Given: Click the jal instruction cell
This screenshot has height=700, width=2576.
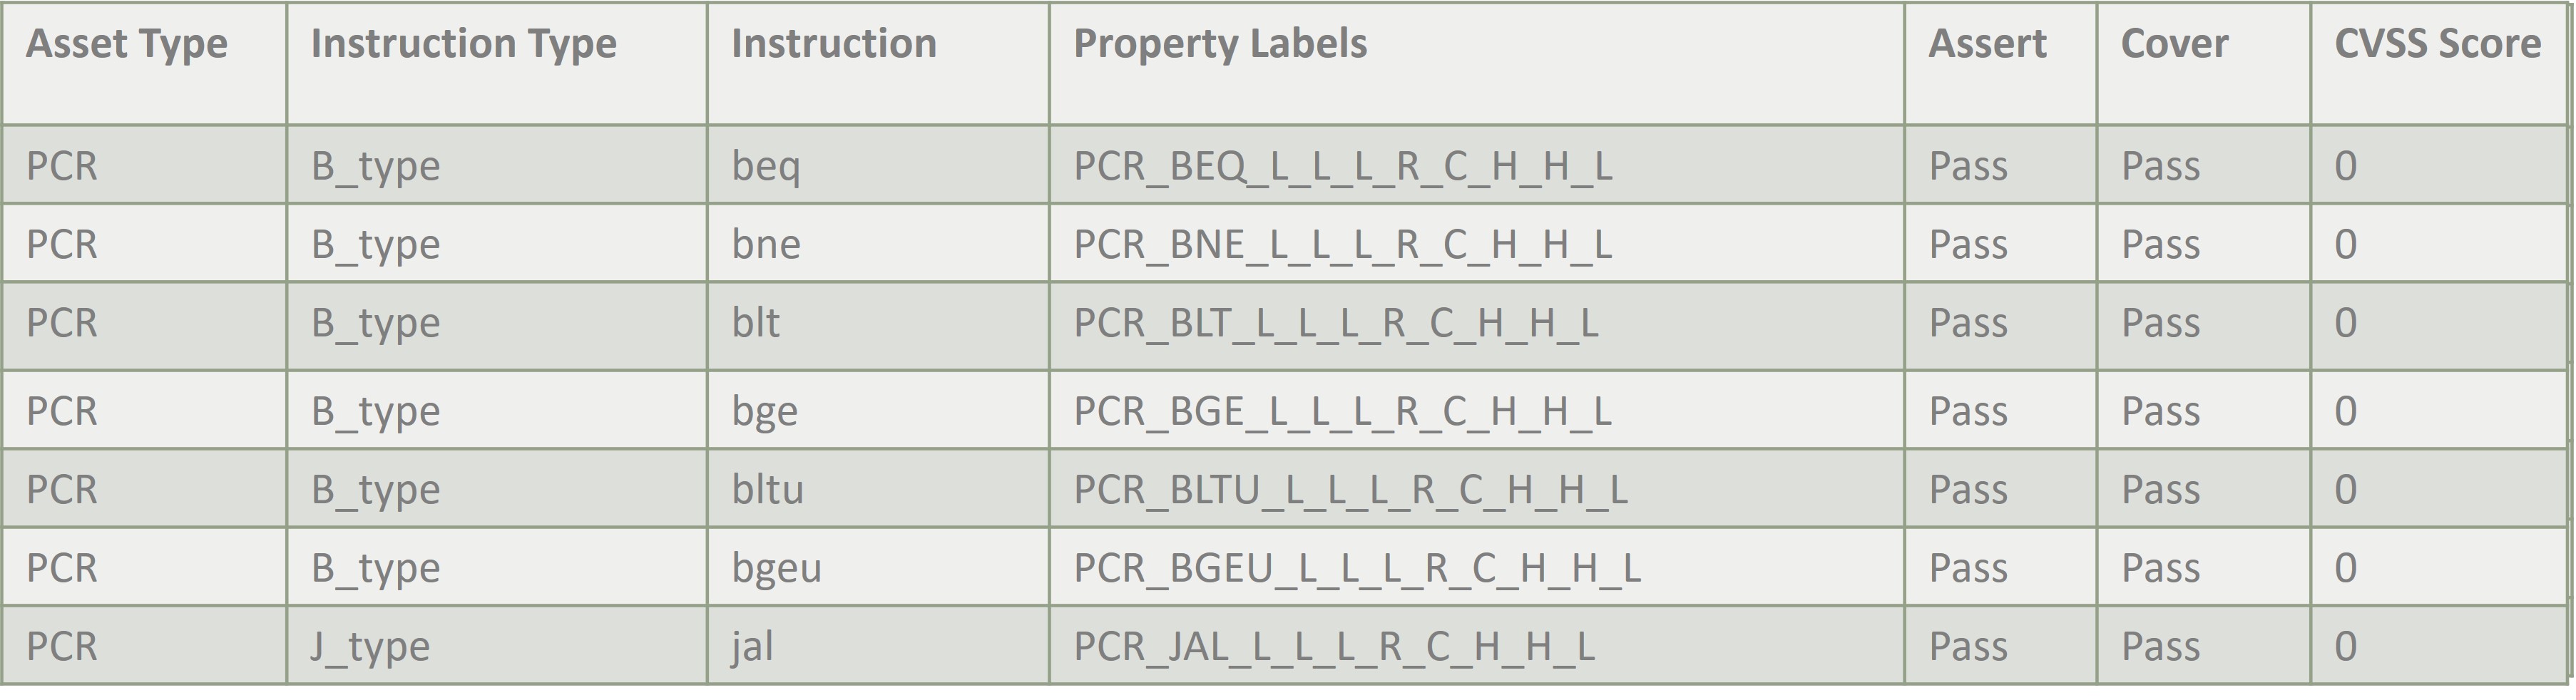Looking at the screenshot, I should tap(753, 646).
